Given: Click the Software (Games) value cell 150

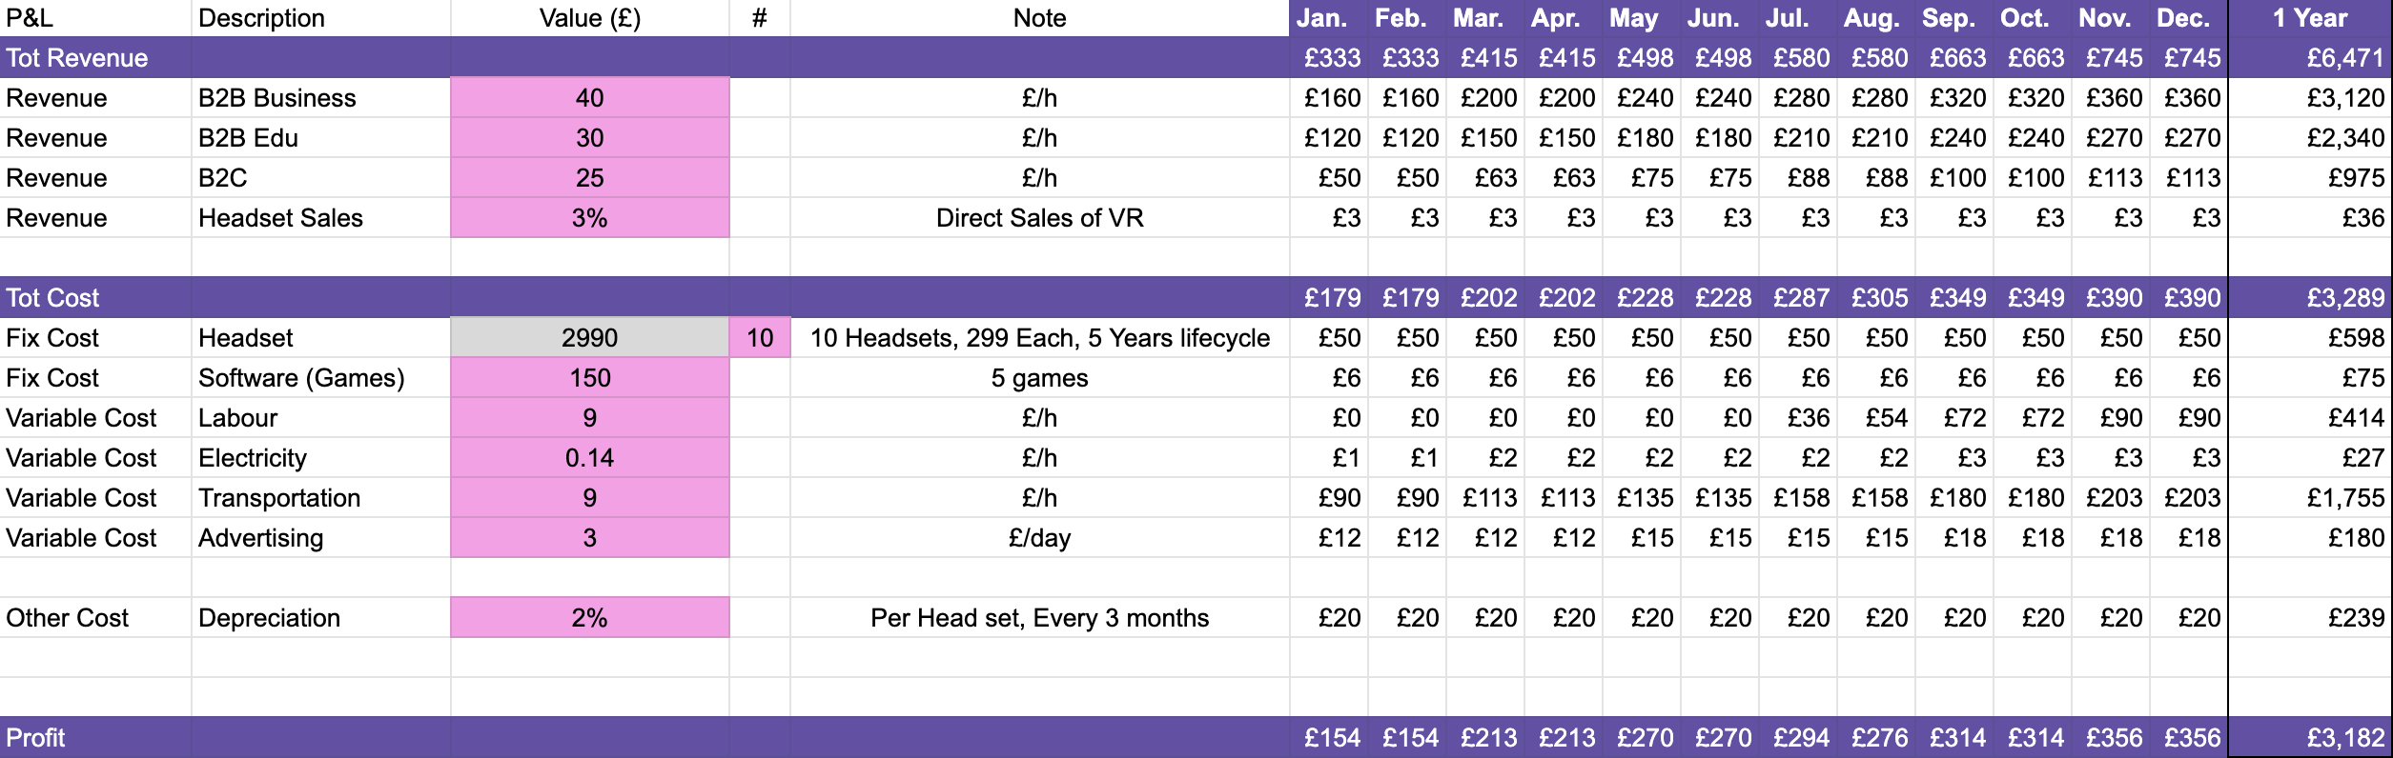Looking at the screenshot, I should (x=589, y=378).
